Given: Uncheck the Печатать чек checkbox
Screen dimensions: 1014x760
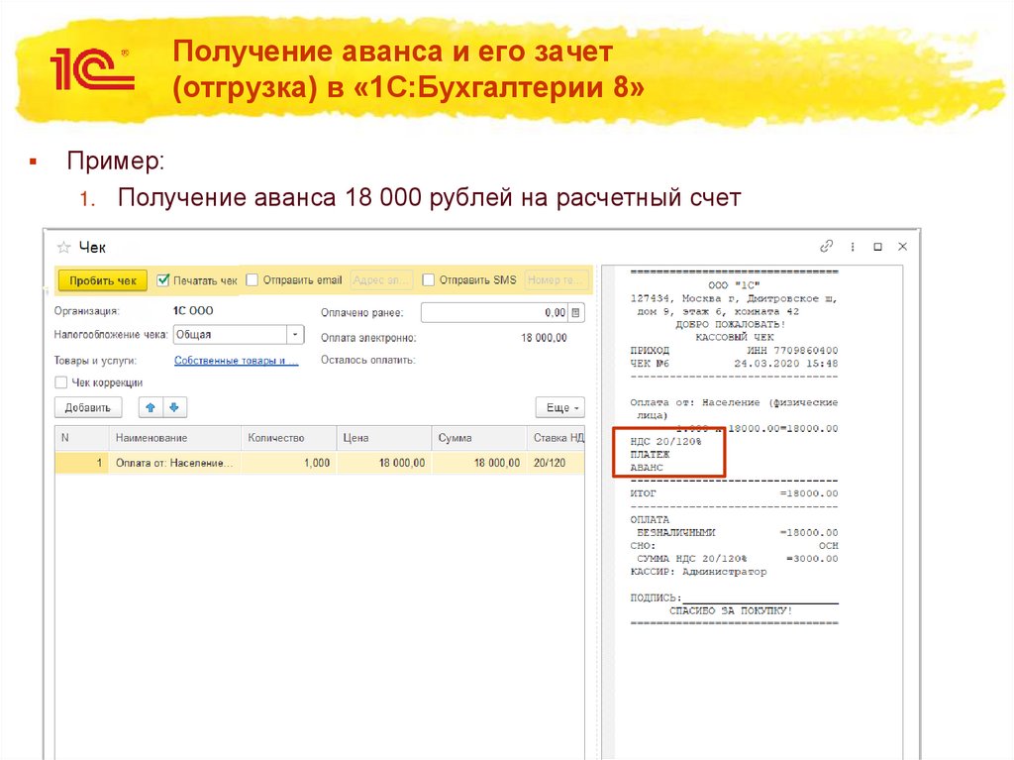Looking at the screenshot, I should coord(163,279).
